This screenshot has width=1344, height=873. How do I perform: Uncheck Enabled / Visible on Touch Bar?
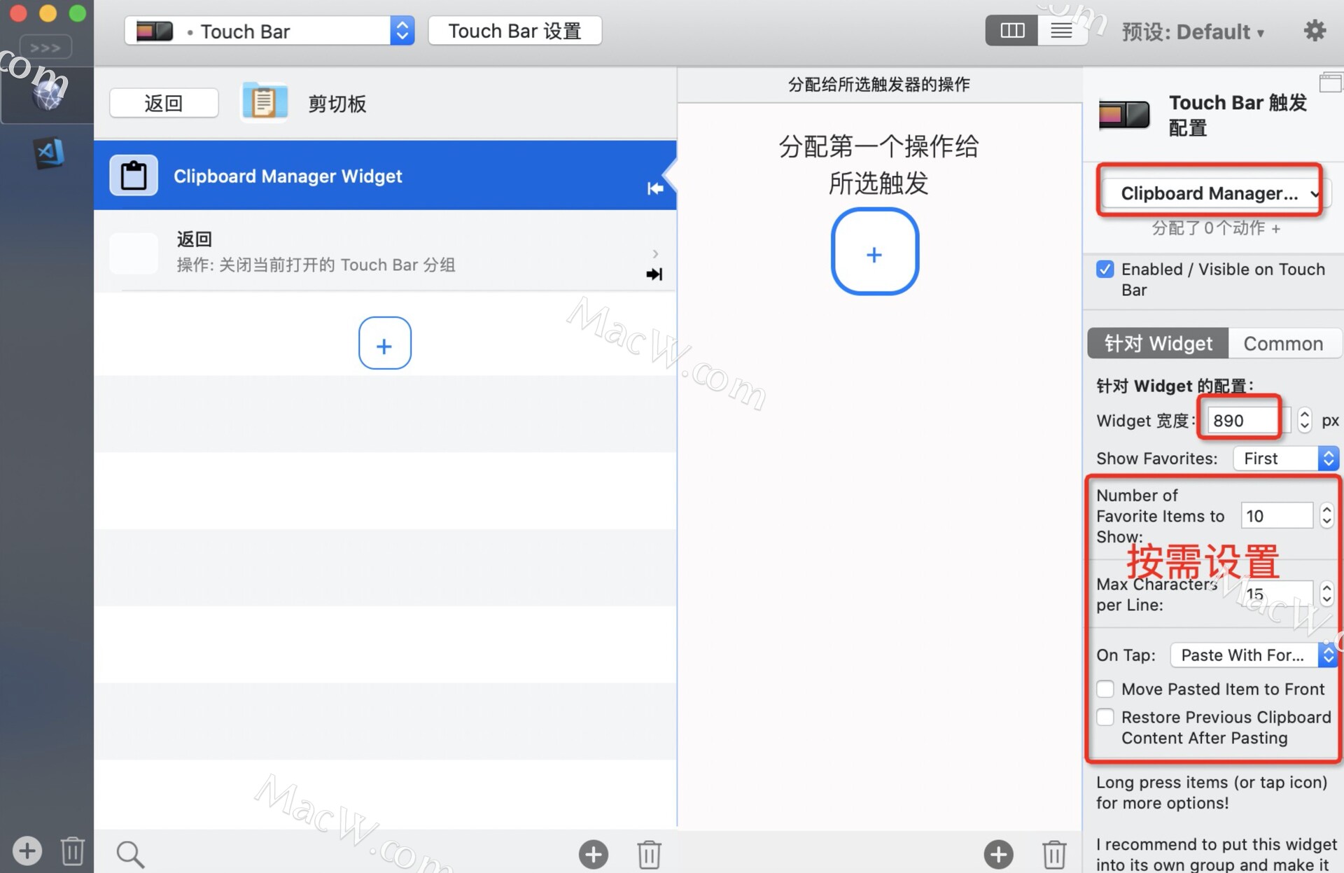[x=1105, y=270]
